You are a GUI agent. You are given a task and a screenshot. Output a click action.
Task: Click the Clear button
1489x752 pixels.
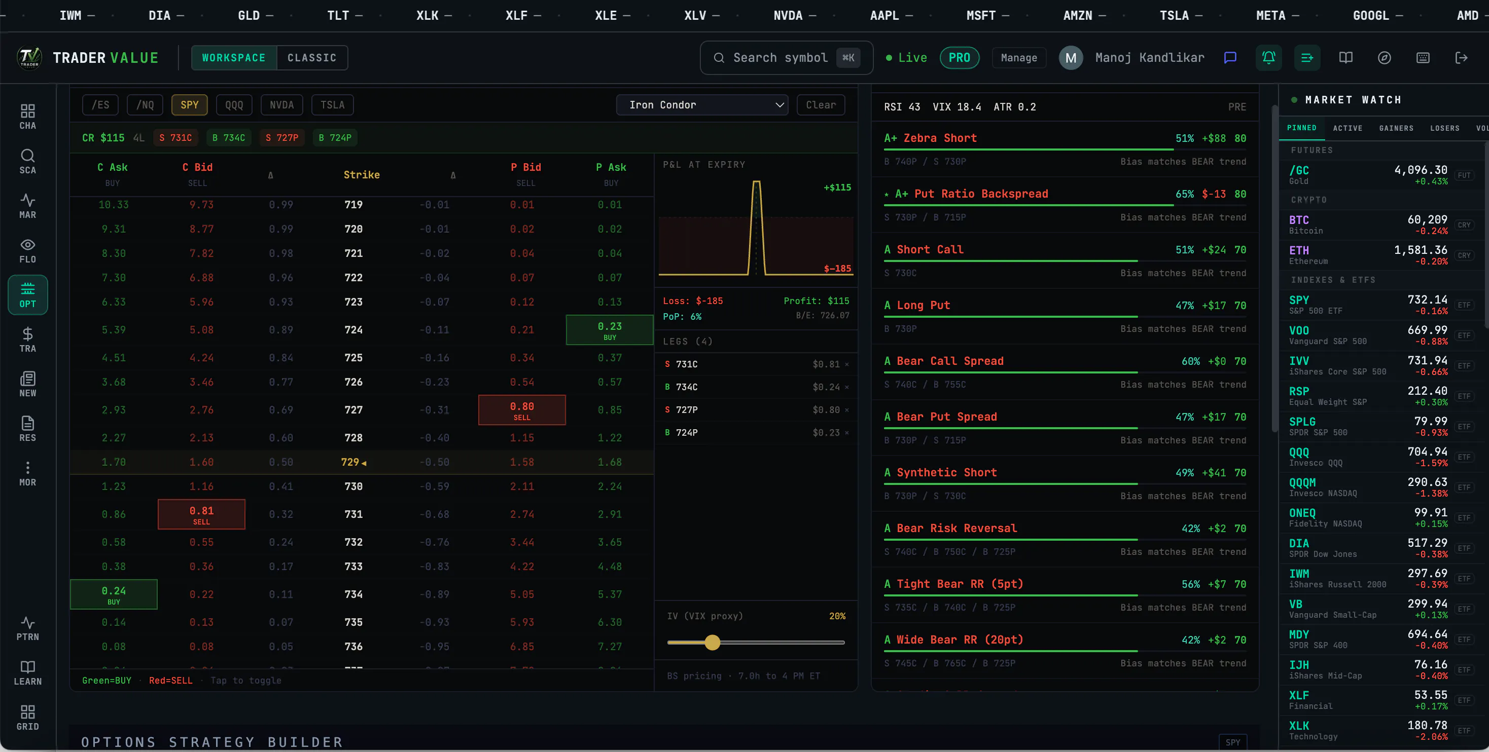[x=821, y=105]
